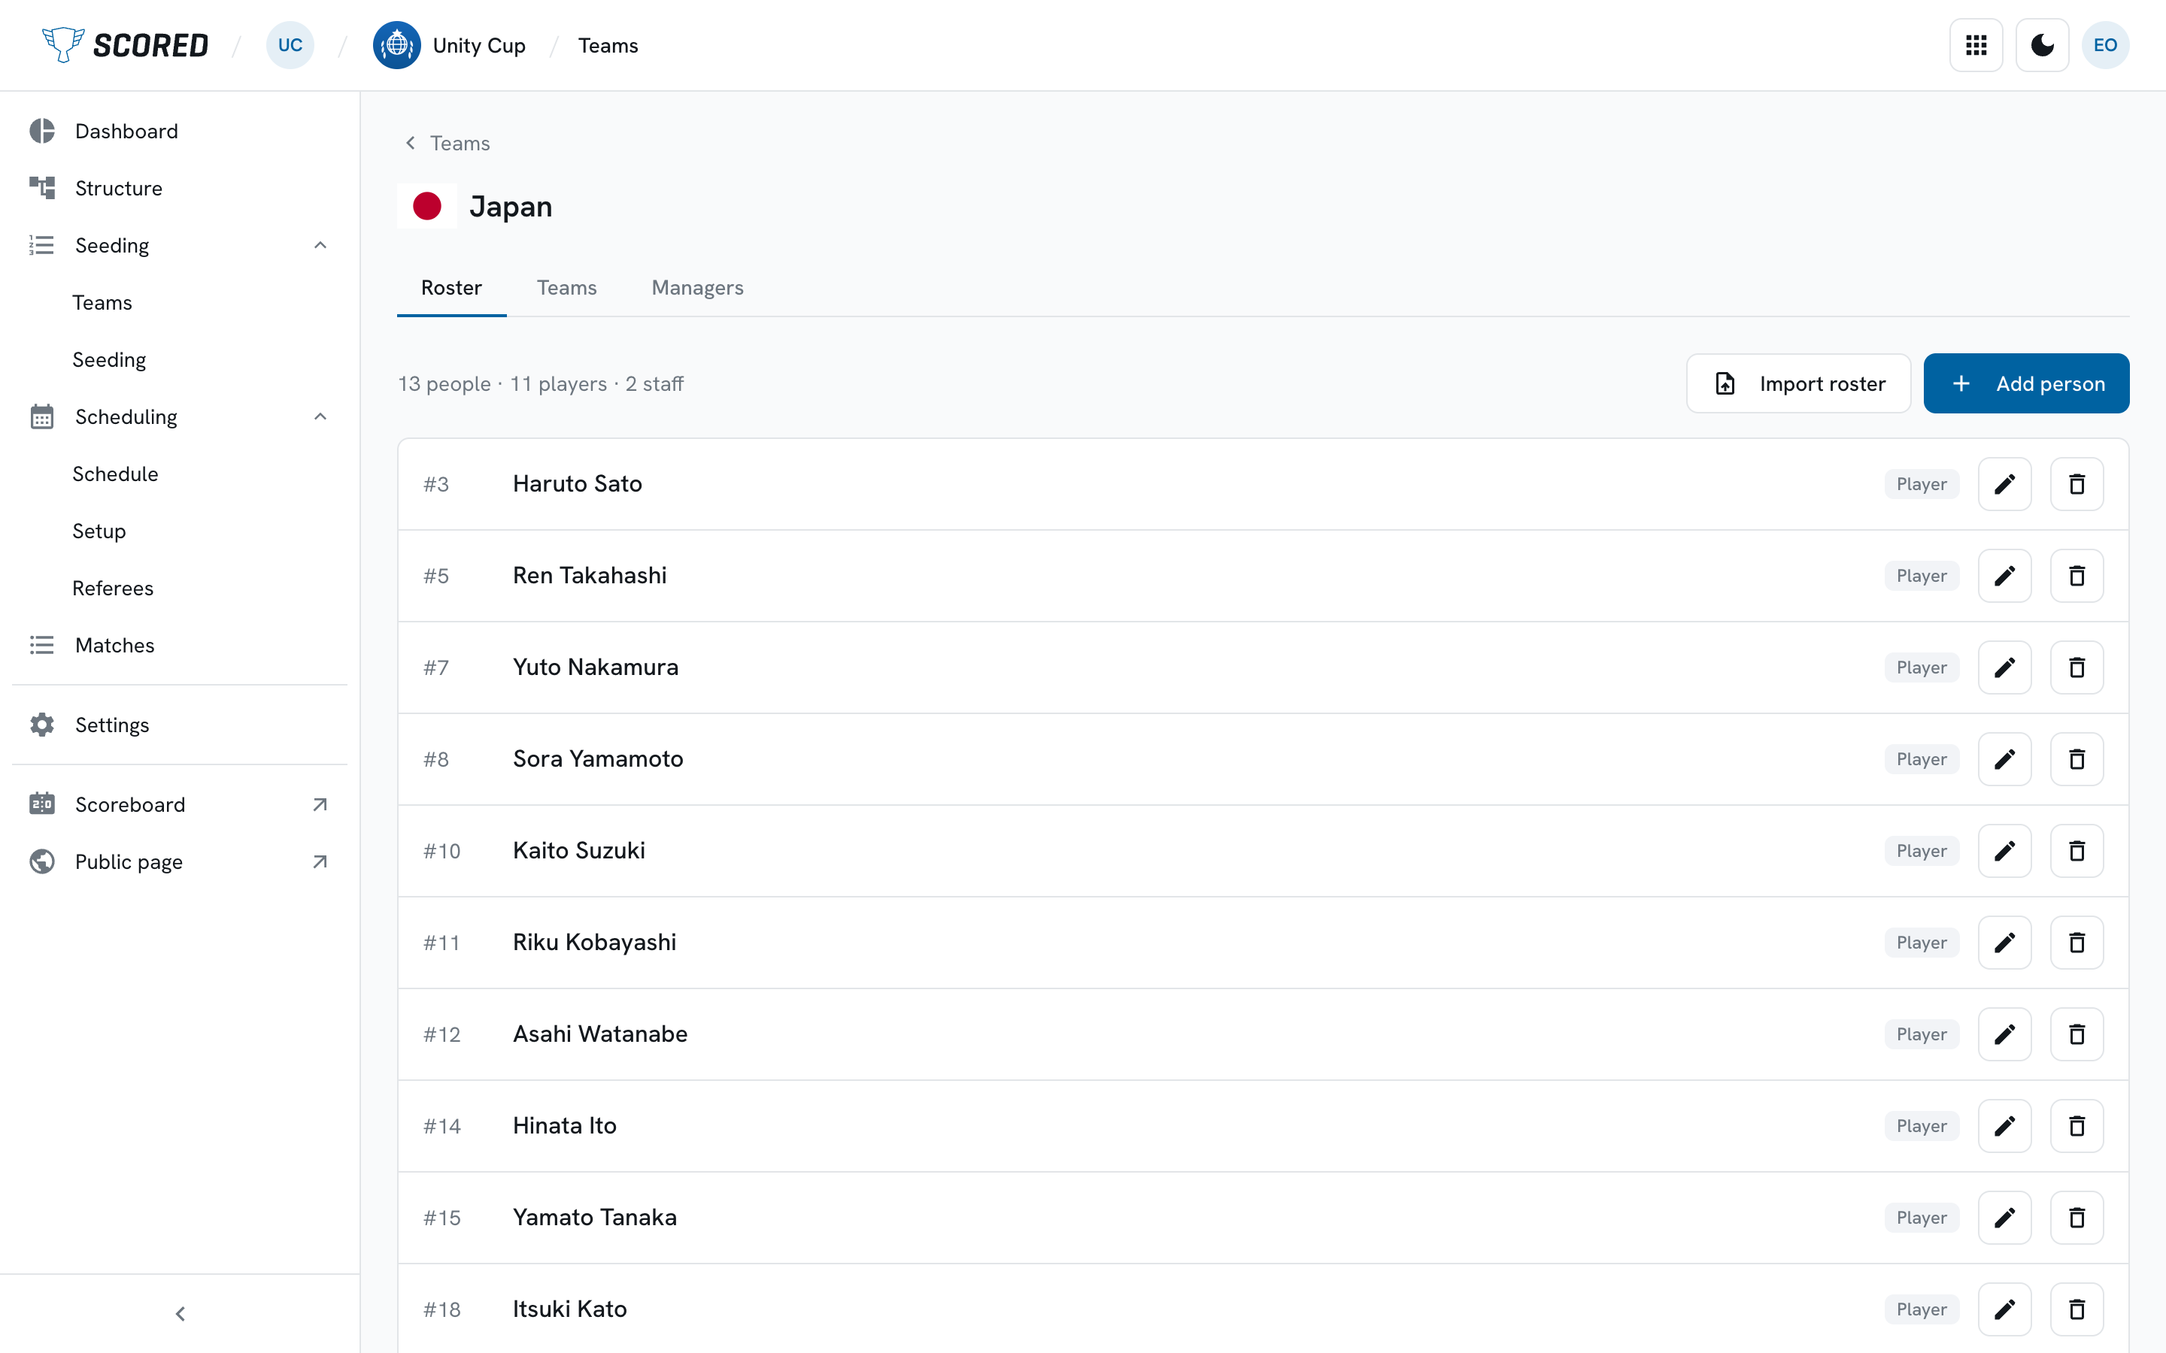Edit Kaito Suzuki's roster entry

coord(2005,851)
